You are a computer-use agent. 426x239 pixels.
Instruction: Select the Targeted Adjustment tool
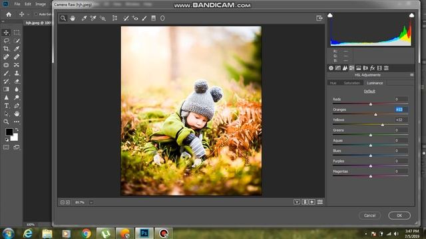tap(103, 18)
